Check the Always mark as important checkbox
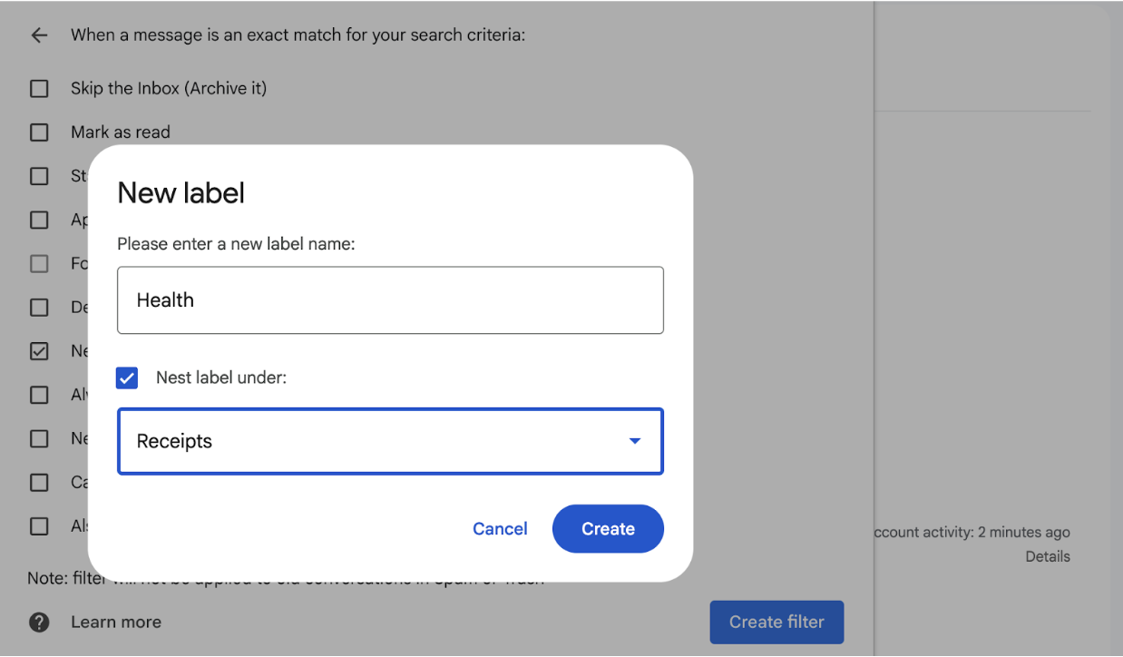The image size is (1123, 657). coord(39,395)
